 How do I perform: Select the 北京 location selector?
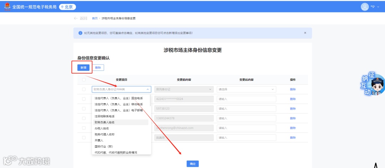click(67, 7)
